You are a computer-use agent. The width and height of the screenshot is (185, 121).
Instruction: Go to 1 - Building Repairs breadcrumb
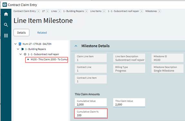point(73,11)
